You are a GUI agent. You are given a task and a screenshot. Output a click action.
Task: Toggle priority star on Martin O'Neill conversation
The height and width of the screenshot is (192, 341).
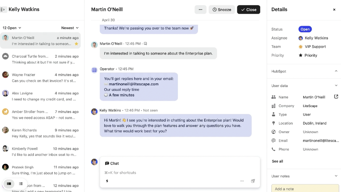76,44
